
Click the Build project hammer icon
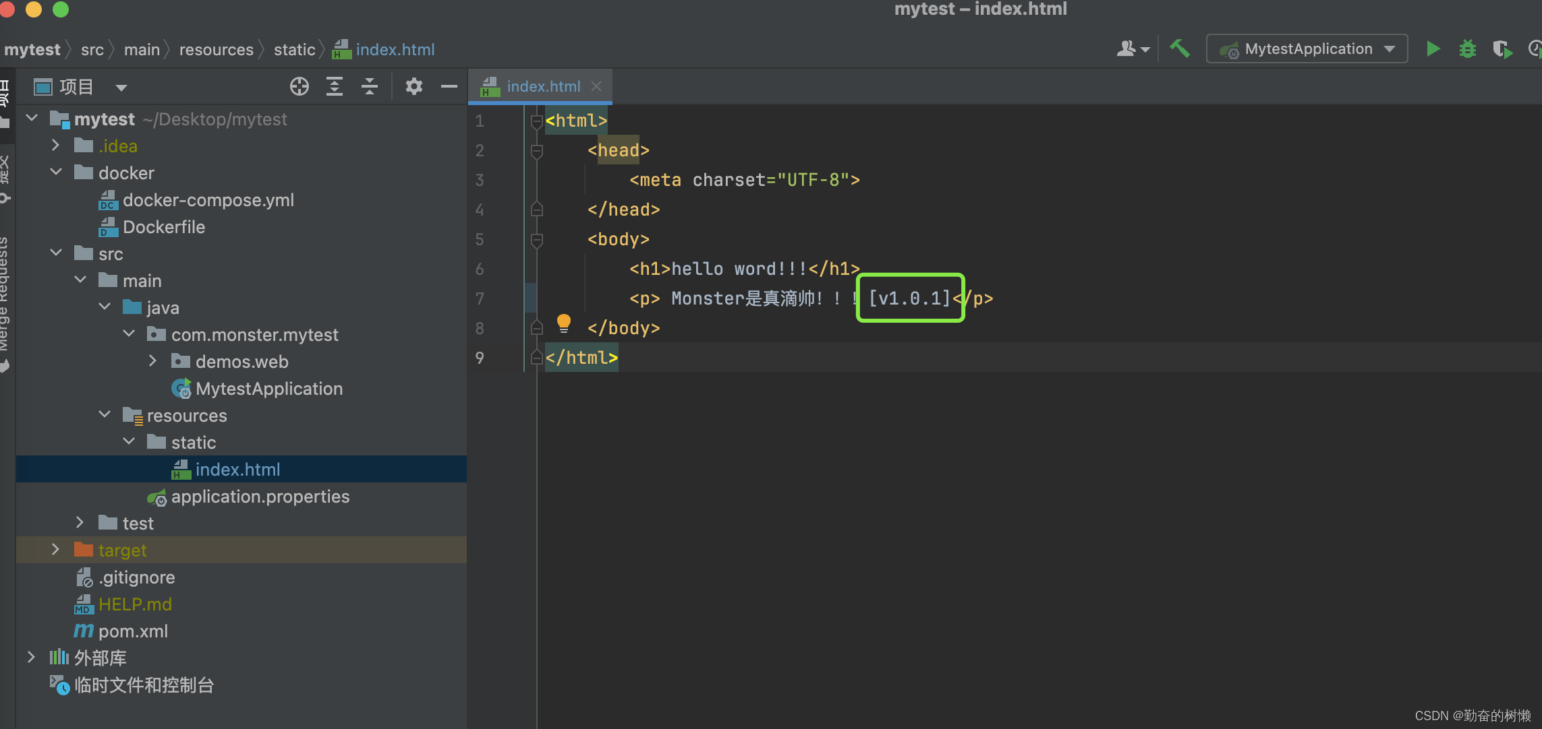pos(1180,49)
